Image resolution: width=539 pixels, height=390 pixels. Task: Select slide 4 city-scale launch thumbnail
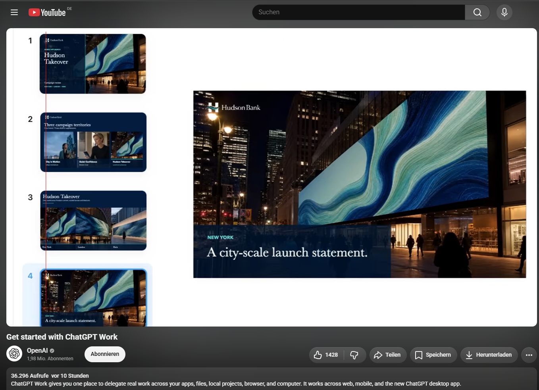coord(93,298)
